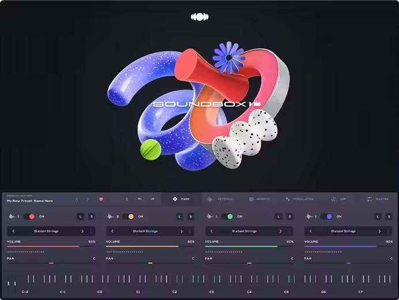
Task: Adjust the green layer volume slider
Action: coord(249,246)
